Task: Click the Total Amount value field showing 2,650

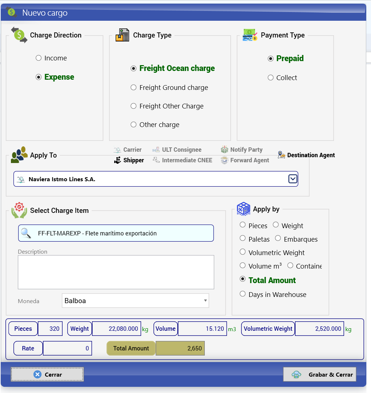Action: [180, 348]
